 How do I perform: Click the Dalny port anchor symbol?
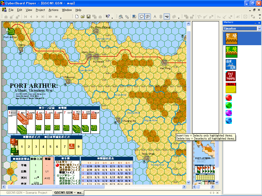[20, 53]
